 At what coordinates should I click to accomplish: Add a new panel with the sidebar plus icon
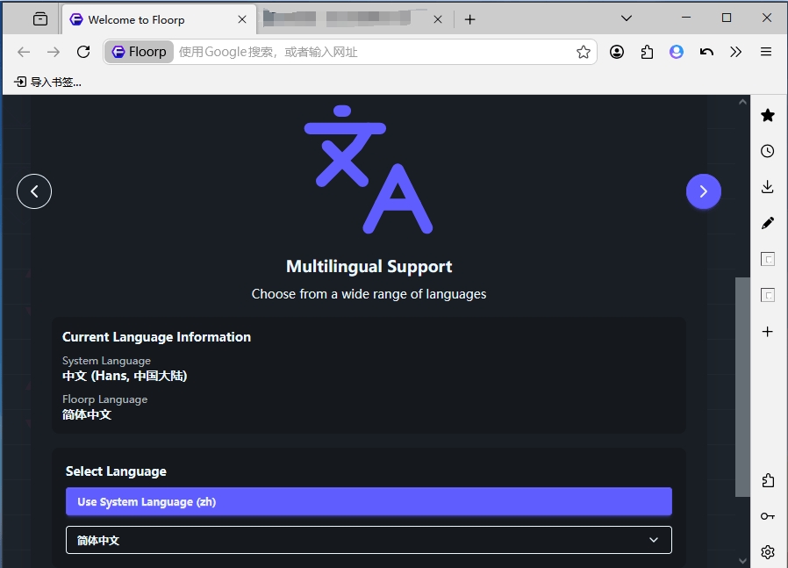point(768,332)
